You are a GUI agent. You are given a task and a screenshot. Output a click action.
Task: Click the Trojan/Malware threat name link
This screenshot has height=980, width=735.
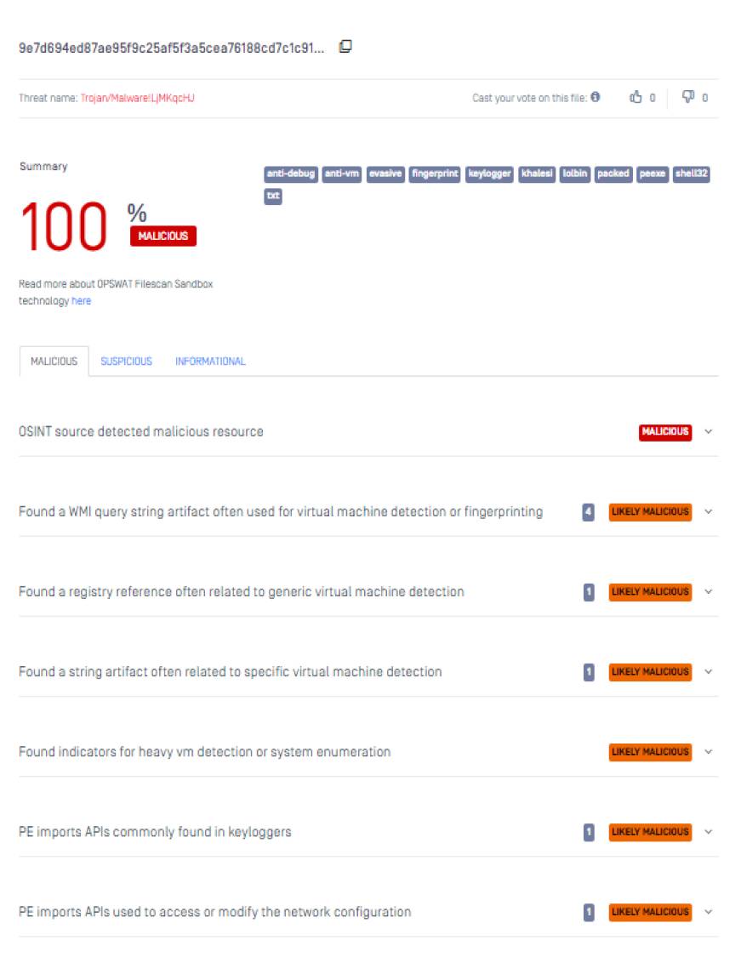[137, 99]
